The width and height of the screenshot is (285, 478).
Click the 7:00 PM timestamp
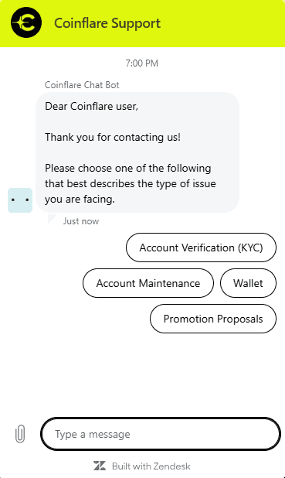[x=142, y=63]
